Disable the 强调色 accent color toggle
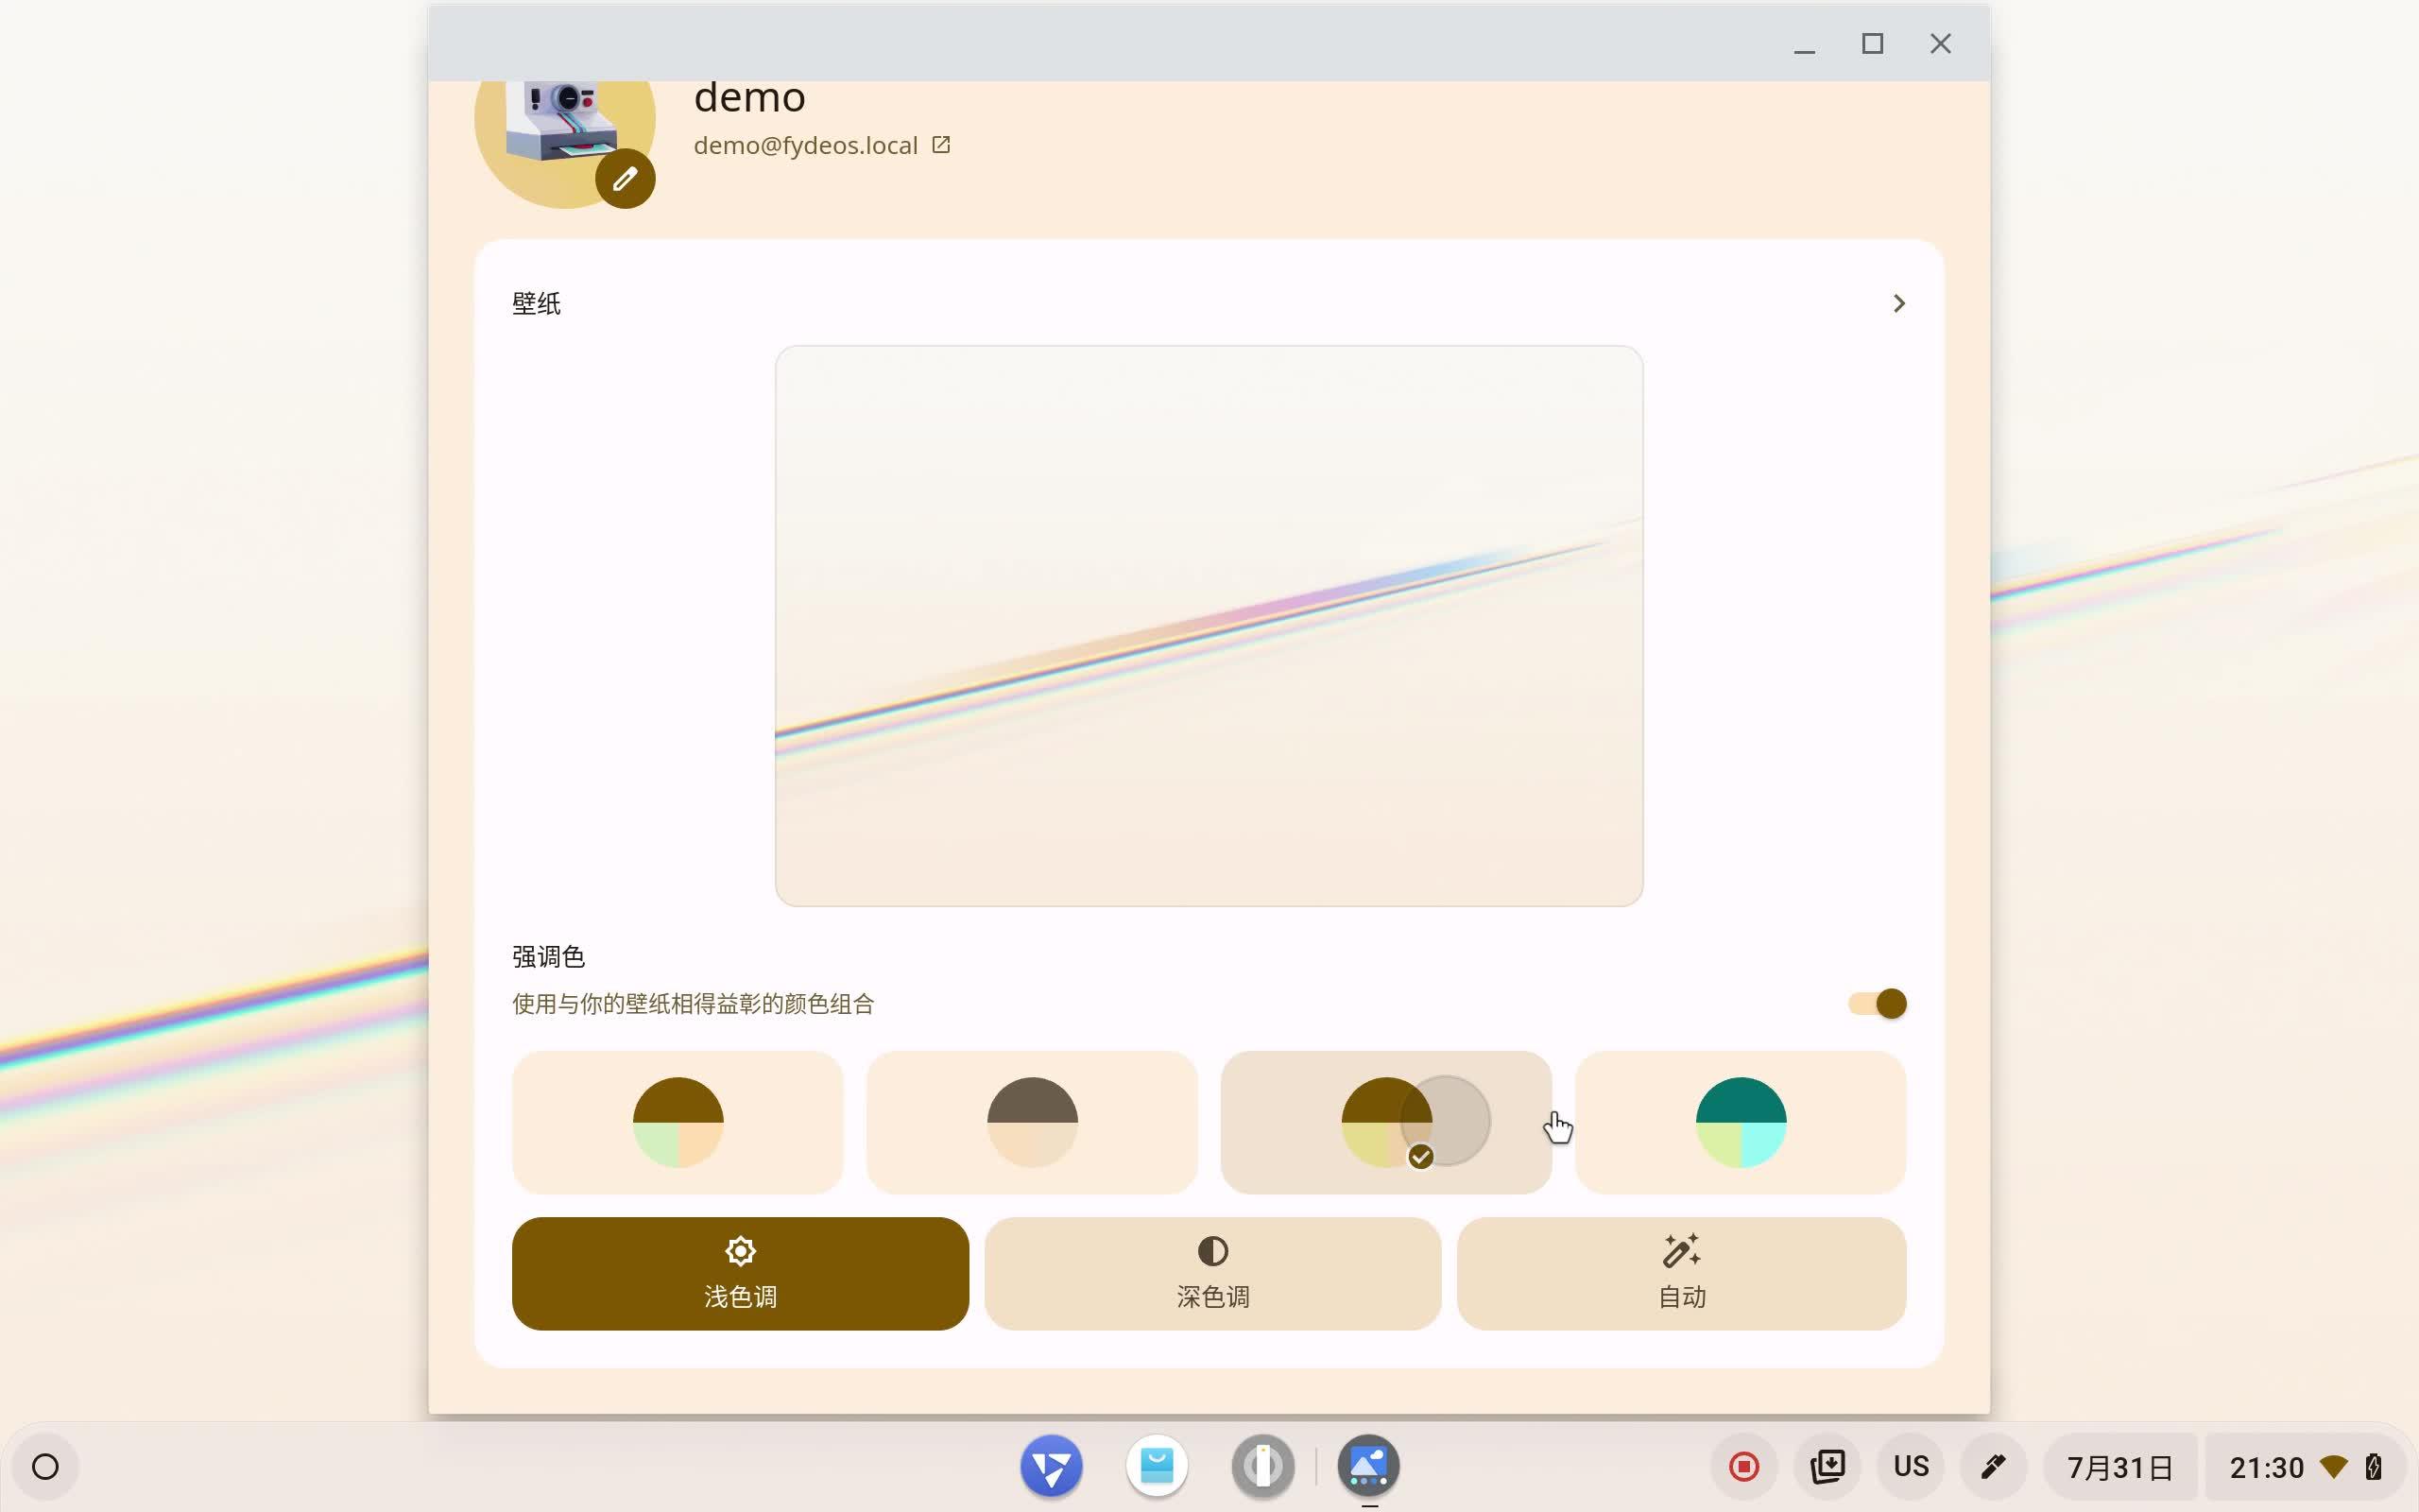The height and width of the screenshot is (1512, 2419). (x=1874, y=1004)
